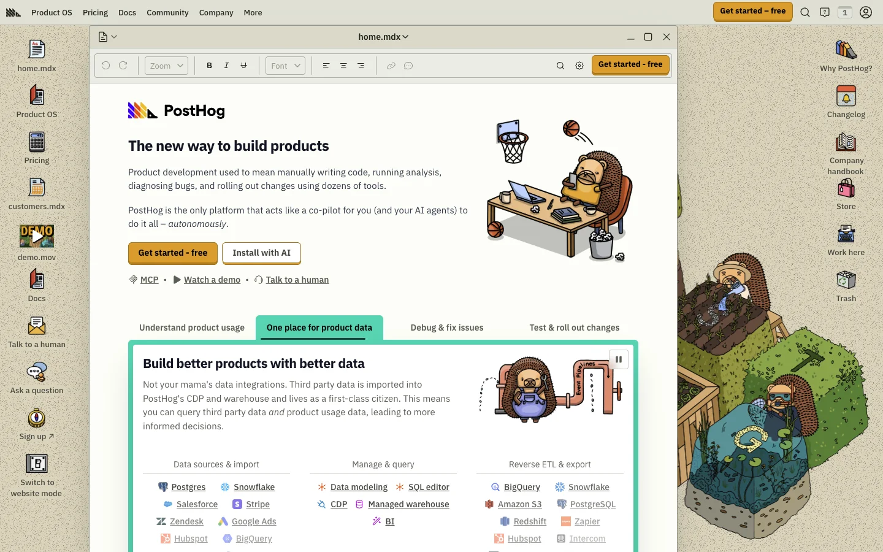Open the user account icon in top bar
This screenshot has width=883, height=552.
(x=866, y=12)
